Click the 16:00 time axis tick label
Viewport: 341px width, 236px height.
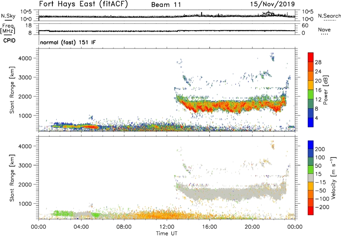pos(209,227)
